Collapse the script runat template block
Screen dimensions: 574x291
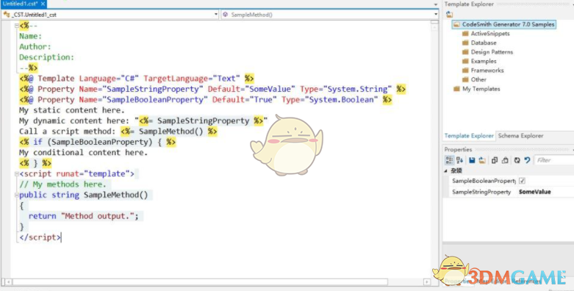tap(17, 174)
